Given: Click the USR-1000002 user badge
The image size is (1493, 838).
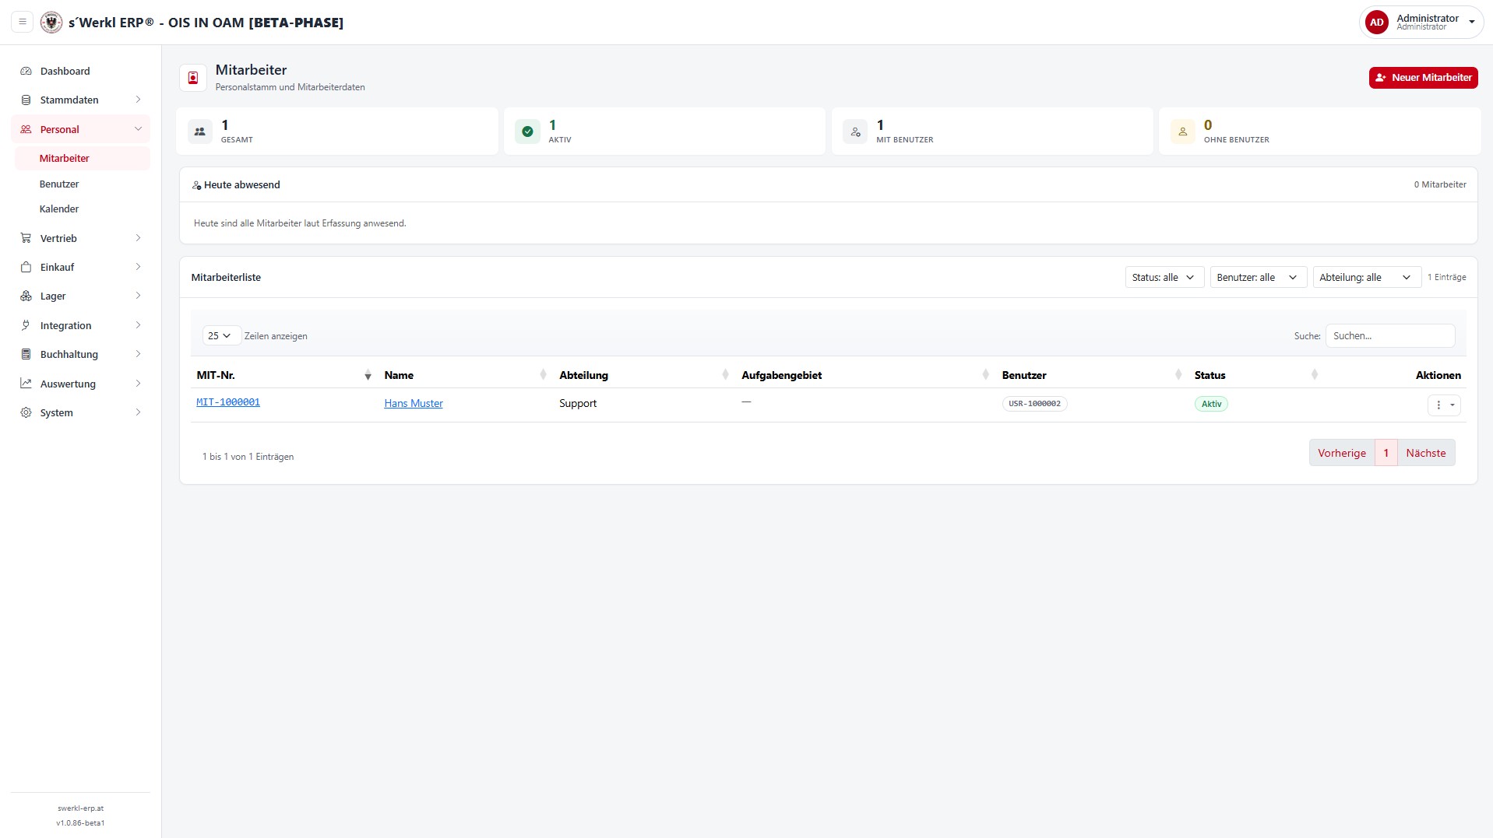Looking at the screenshot, I should [1034, 404].
